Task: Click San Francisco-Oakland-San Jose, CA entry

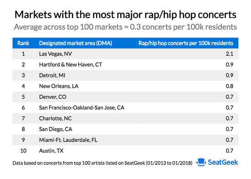Action: pos(82,108)
